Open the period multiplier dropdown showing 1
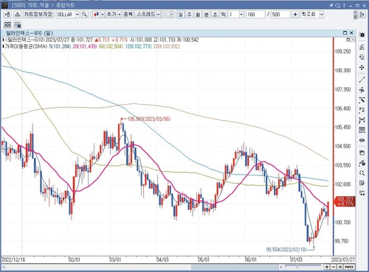Viewport: 369px width, 272px height. 241,15
